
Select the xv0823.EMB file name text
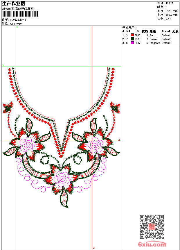click(x=18, y=20)
